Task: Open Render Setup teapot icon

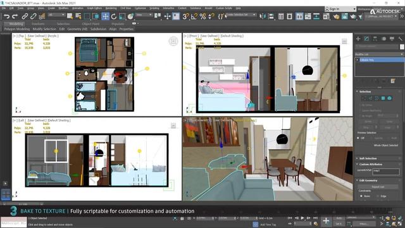Action: [x=336, y=16]
